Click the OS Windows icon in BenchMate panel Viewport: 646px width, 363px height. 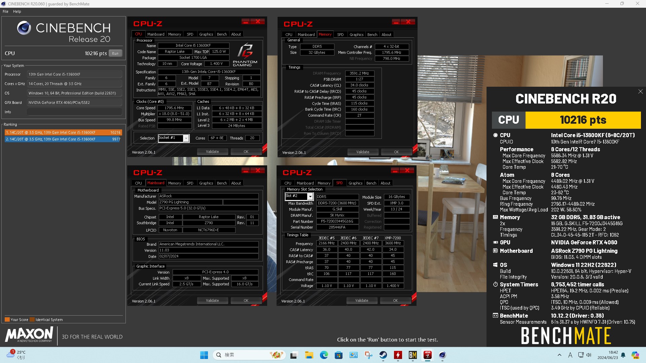tap(495, 265)
